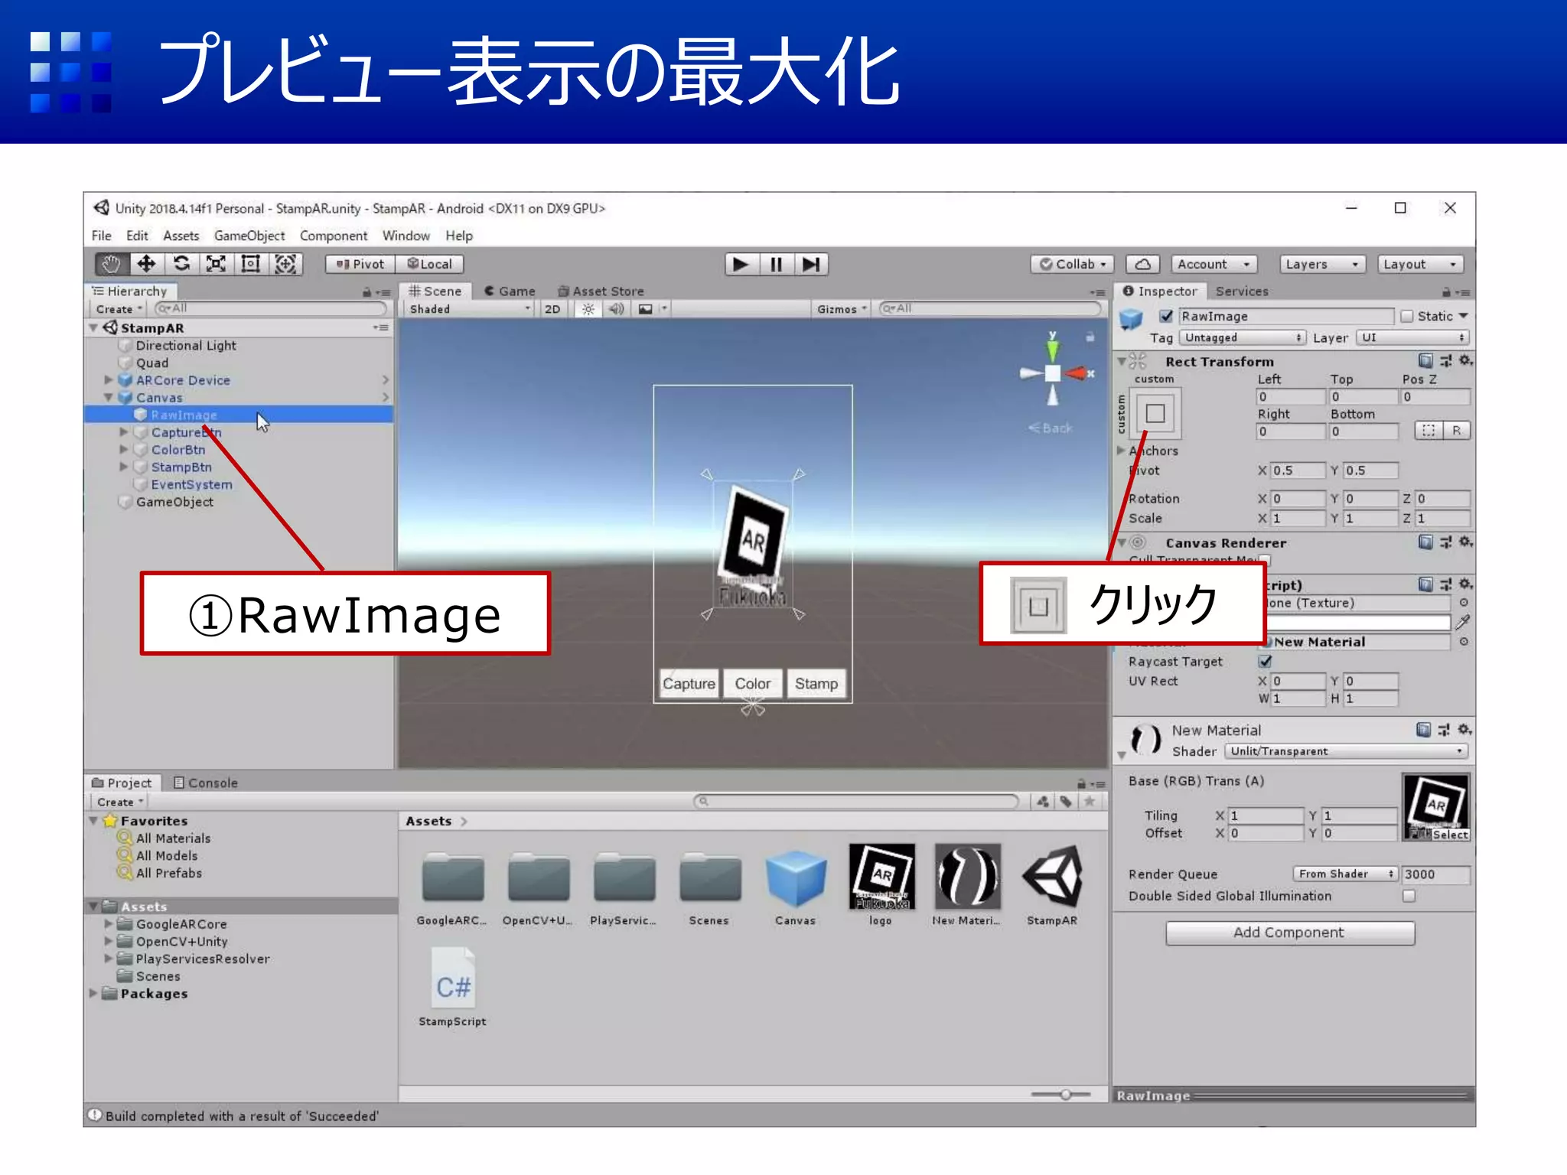Click the color eyedropper icon
Screen dimensions: 1567x1175
pyautogui.click(x=1463, y=622)
